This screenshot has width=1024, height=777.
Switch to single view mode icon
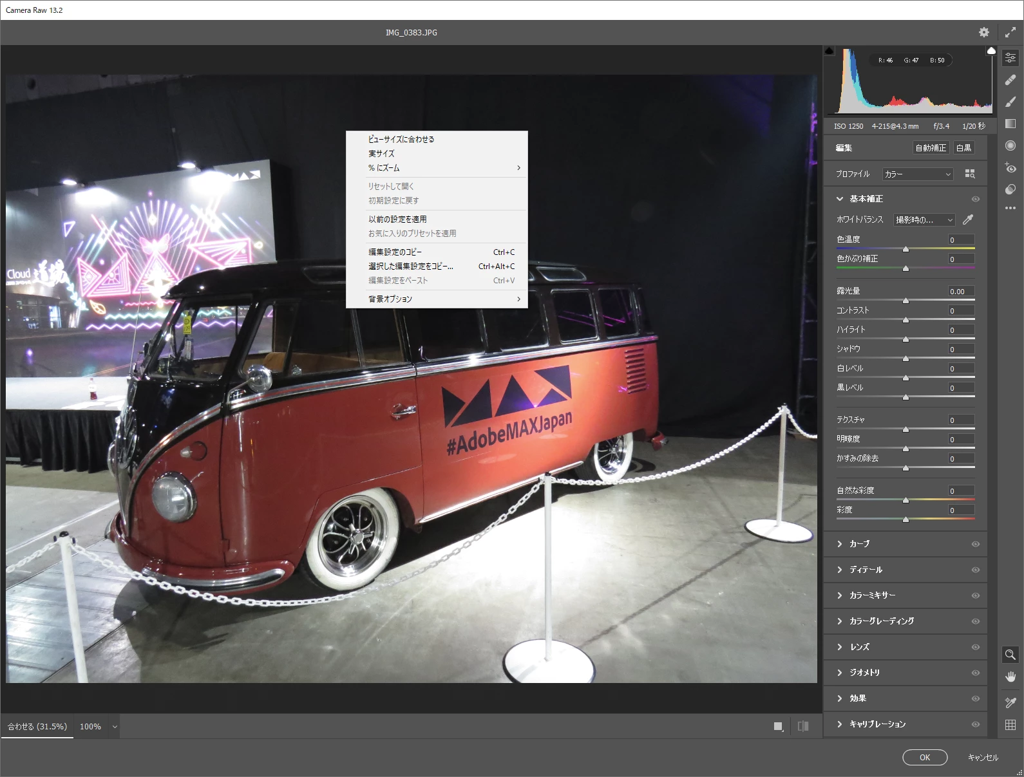point(779,726)
